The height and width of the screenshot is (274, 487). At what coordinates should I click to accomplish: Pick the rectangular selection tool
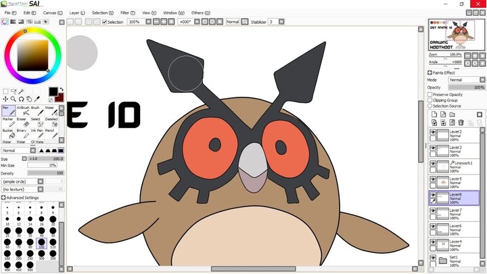(x=5, y=91)
